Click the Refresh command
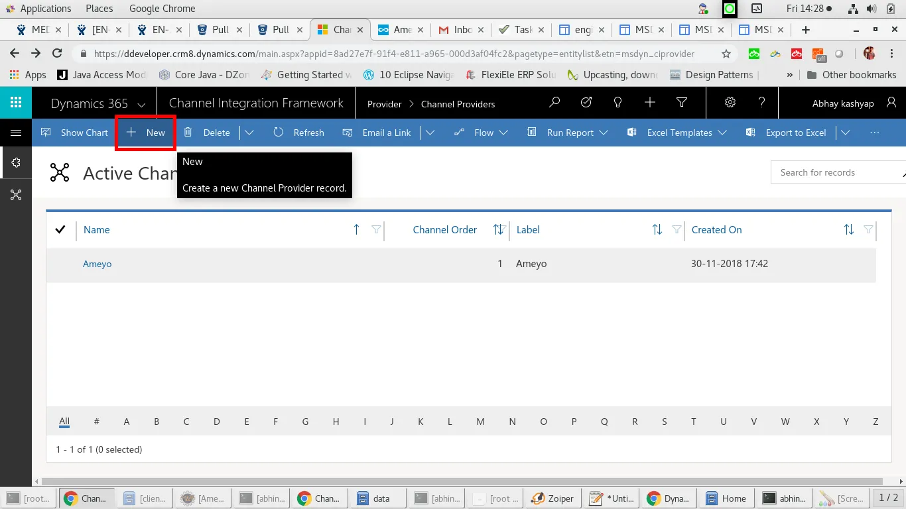This screenshot has width=906, height=509. [298, 133]
